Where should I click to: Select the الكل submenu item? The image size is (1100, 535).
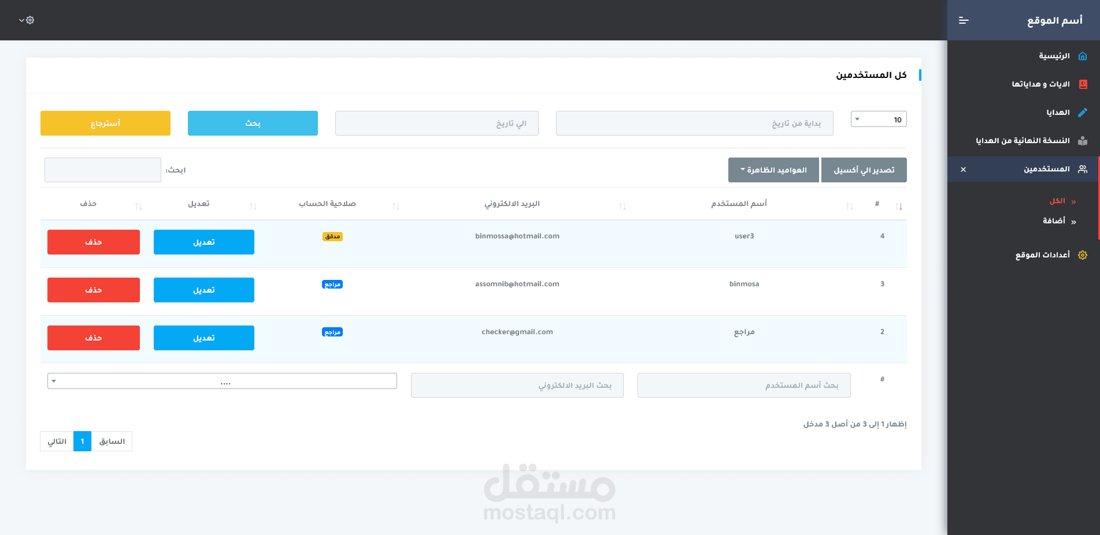1057,201
